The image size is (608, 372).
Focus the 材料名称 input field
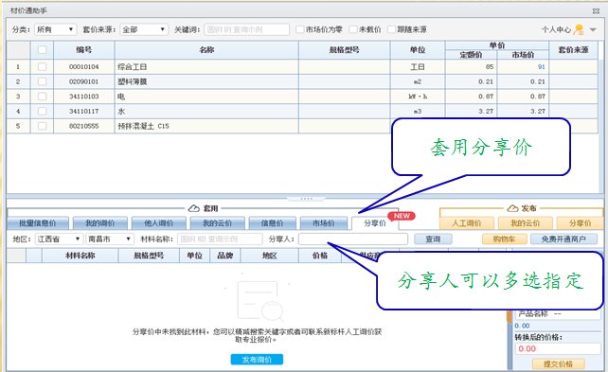(220, 239)
